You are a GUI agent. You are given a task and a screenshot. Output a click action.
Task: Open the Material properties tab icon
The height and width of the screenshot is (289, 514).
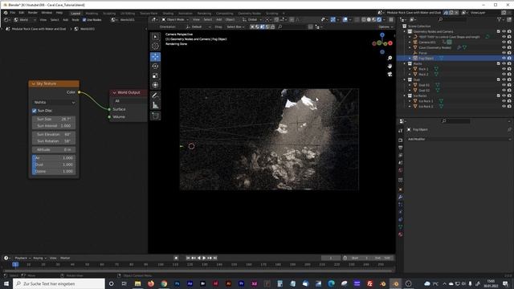400,234
